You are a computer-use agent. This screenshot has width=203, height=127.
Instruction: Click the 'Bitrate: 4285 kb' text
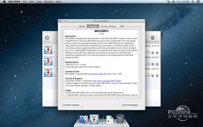[152, 69]
